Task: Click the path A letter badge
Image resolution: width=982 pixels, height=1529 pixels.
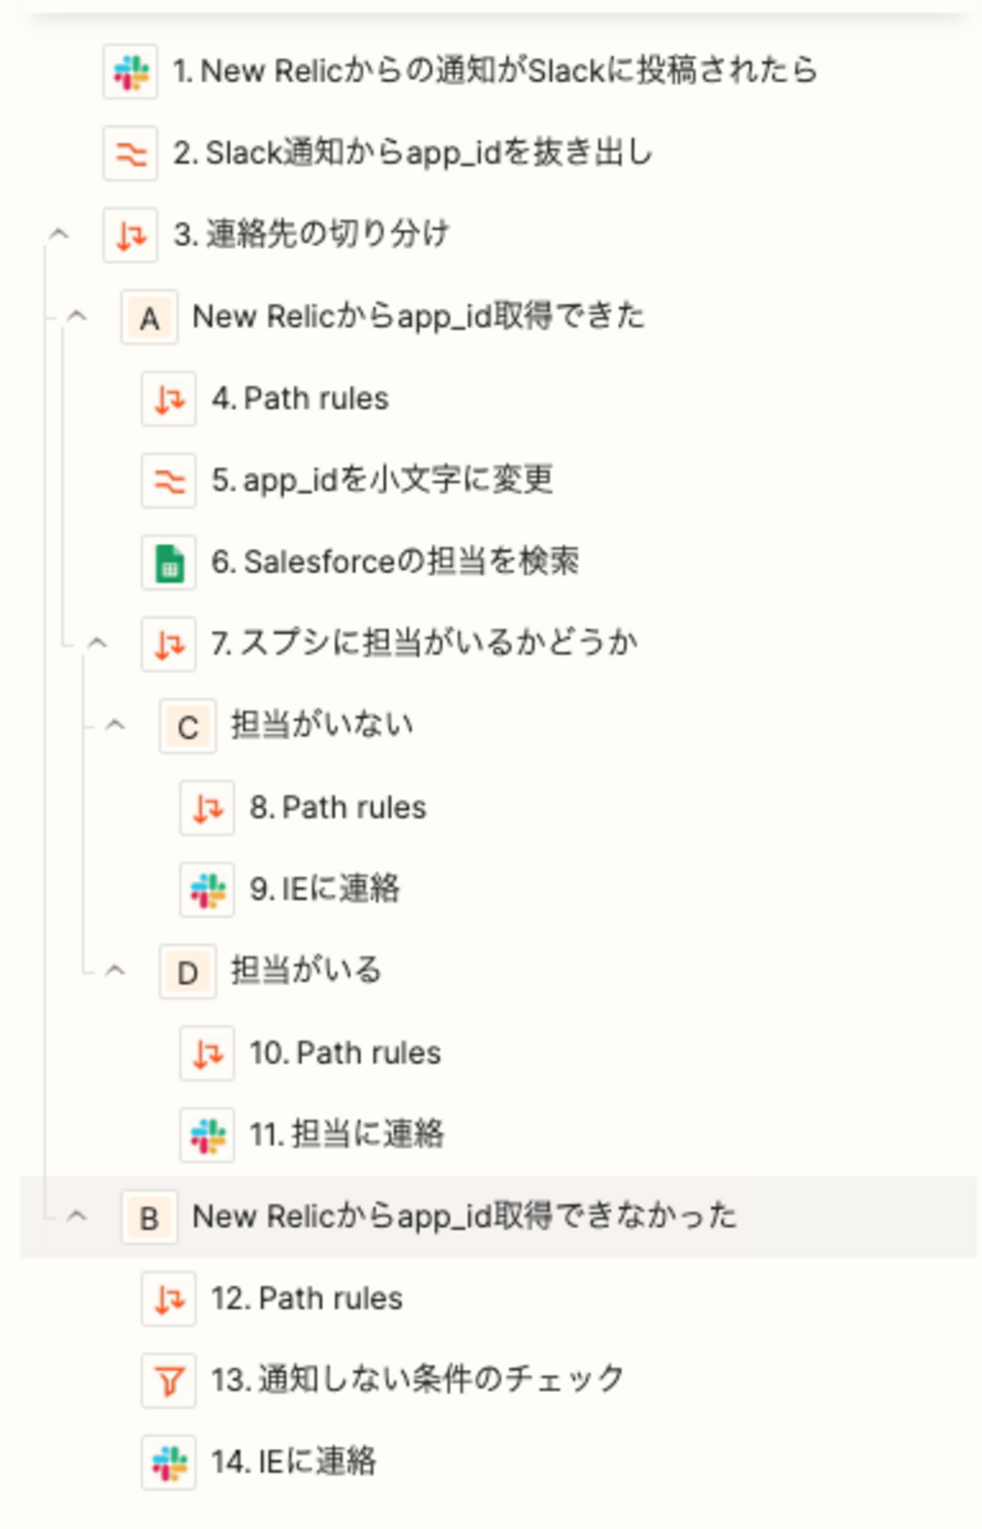Action: (x=150, y=317)
